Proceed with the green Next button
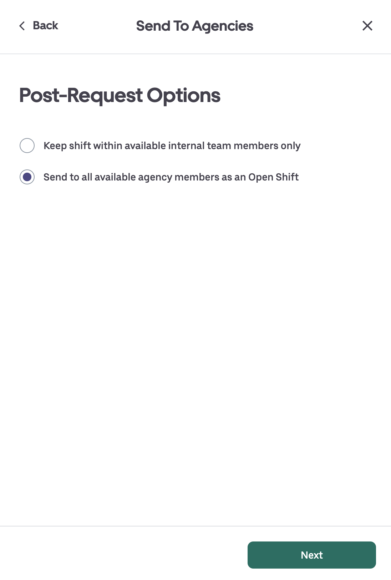Viewport: 391px width, 580px height. pos(311,555)
